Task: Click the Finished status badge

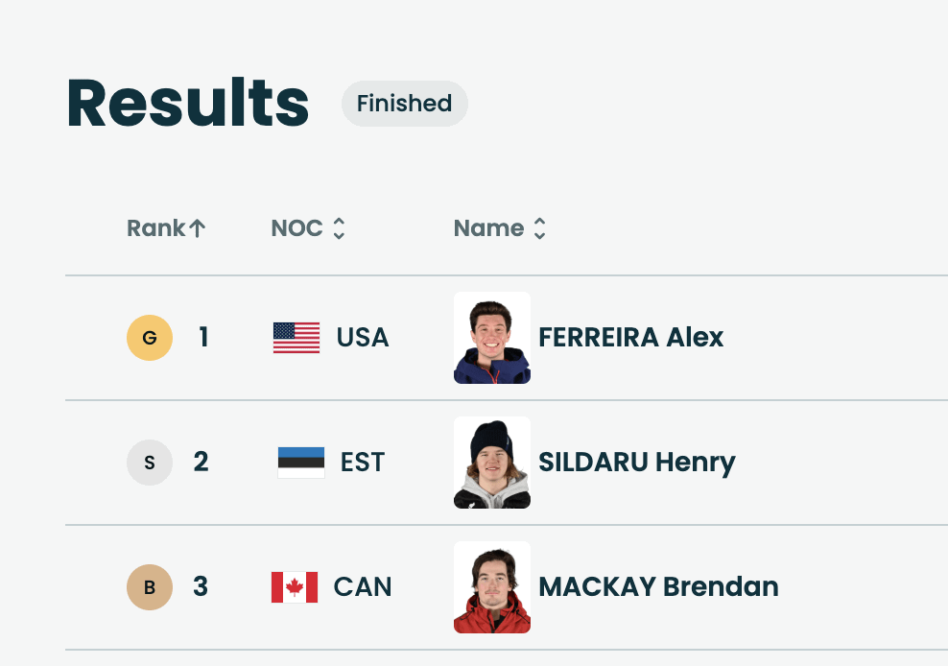Action: (404, 104)
